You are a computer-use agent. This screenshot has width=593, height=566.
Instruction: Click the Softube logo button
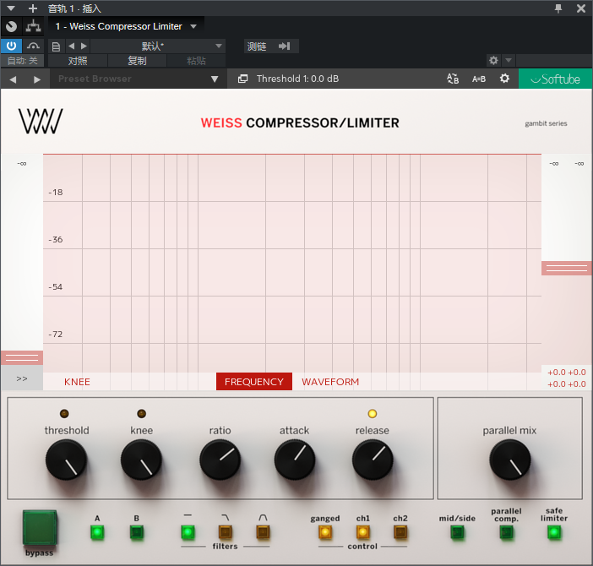pyautogui.click(x=555, y=79)
